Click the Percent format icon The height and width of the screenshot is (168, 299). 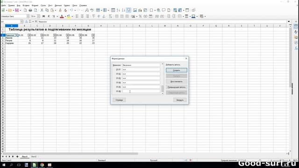(x=140, y=16)
